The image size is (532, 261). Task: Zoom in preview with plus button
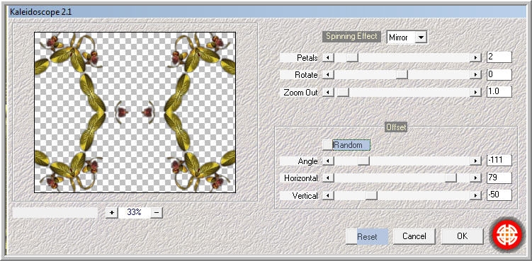112,212
